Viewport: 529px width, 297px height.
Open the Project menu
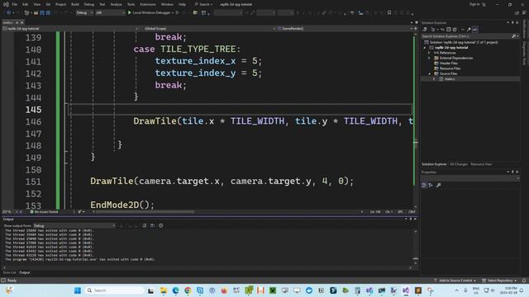point(60,4)
